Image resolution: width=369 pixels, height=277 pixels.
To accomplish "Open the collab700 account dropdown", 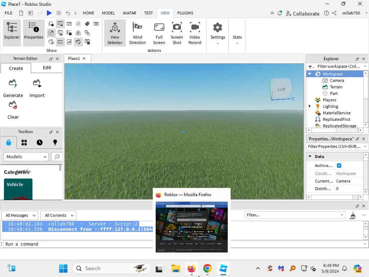I will (355, 13).
